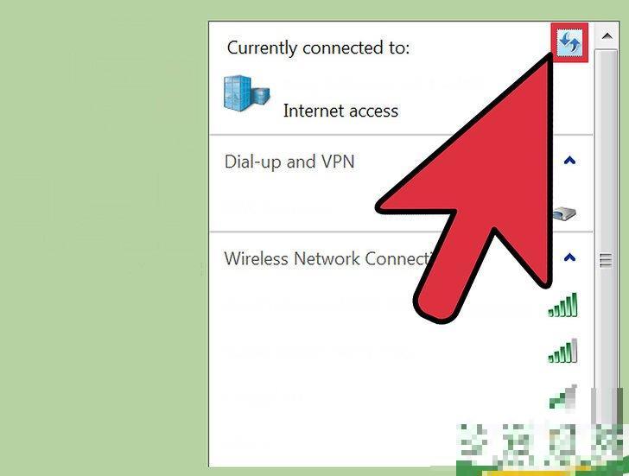Choose the weakest pixelated signal strength icon

point(562,397)
